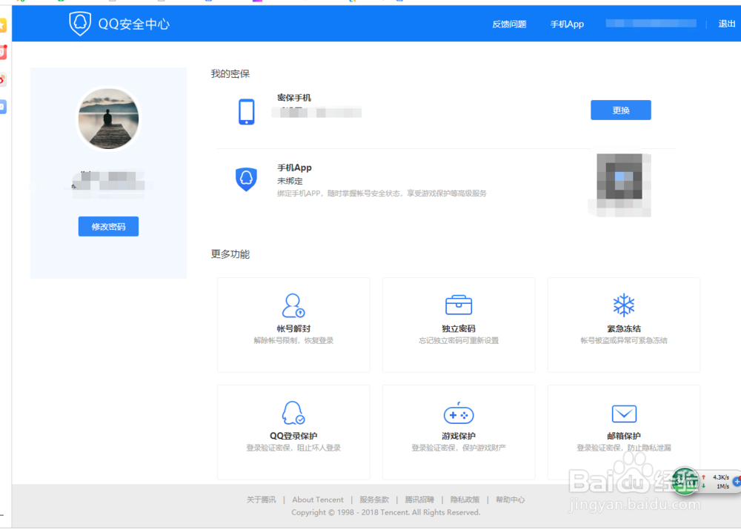
Task: Click the 独立密码 card title
Action: click(x=459, y=328)
